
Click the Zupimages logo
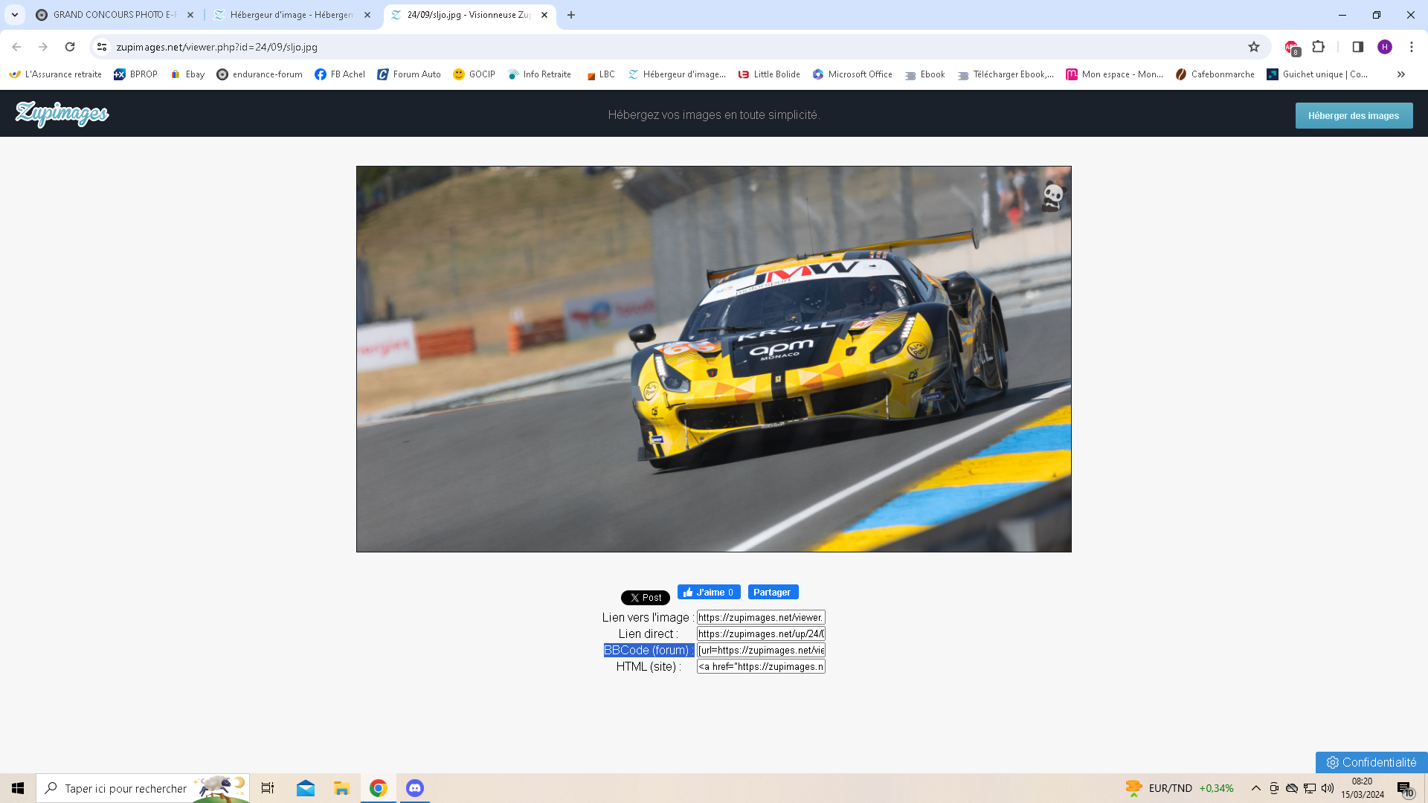click(62, 114)
